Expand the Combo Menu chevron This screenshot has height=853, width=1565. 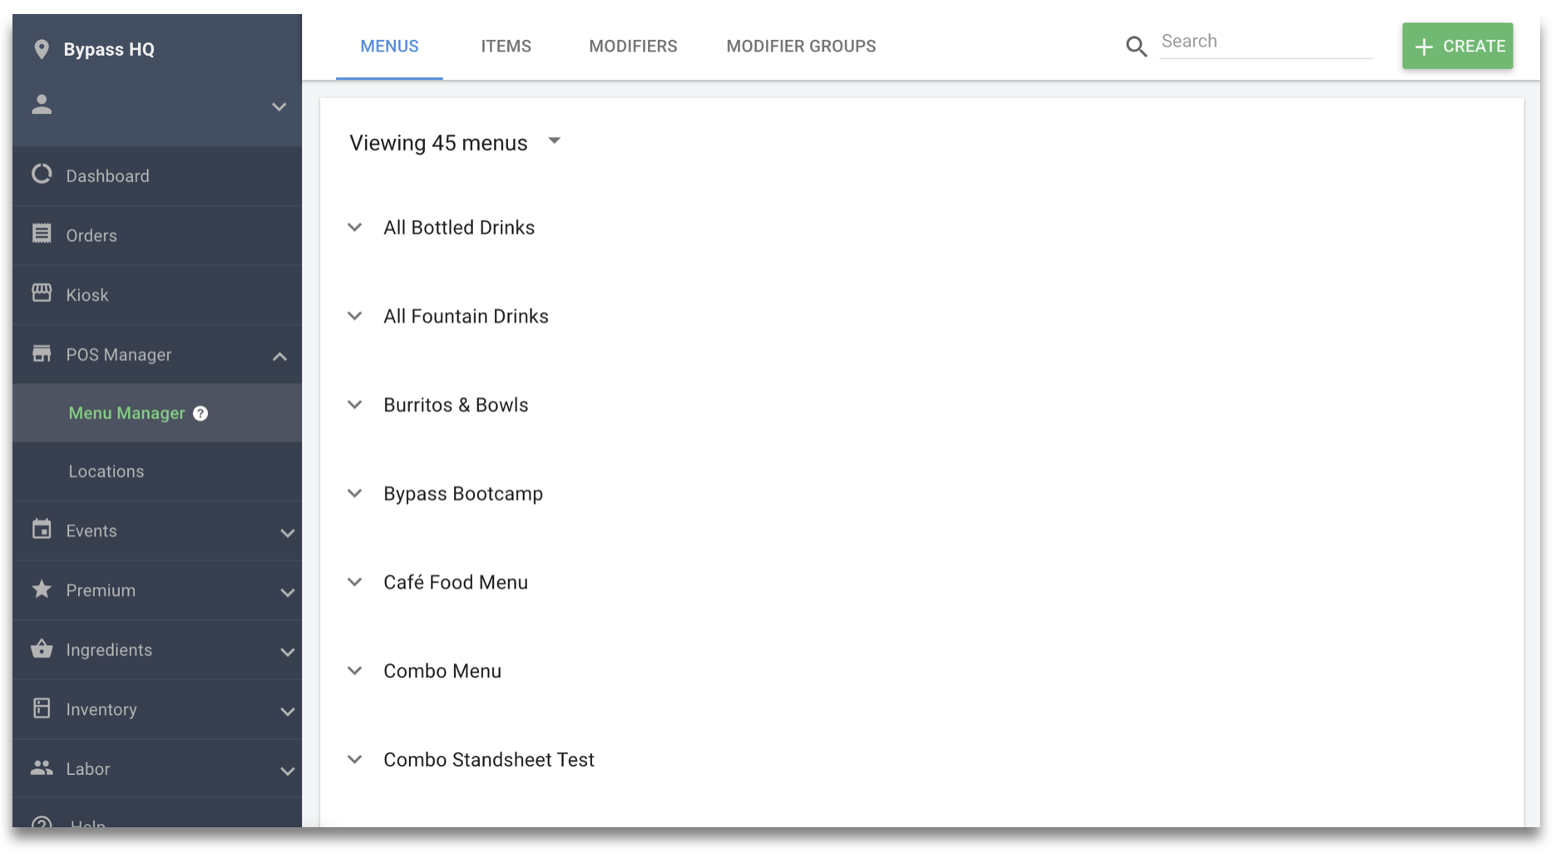(355, 671)
